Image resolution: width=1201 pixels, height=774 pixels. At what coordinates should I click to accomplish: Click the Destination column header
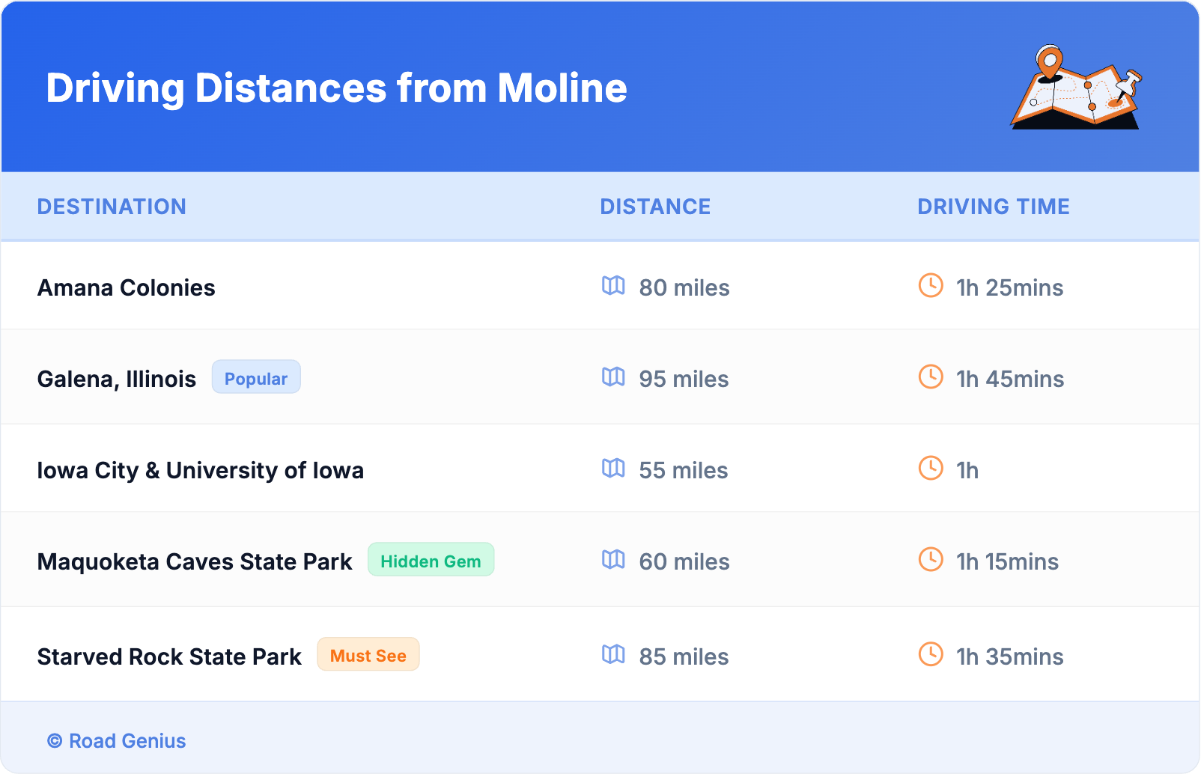(112, 207)
